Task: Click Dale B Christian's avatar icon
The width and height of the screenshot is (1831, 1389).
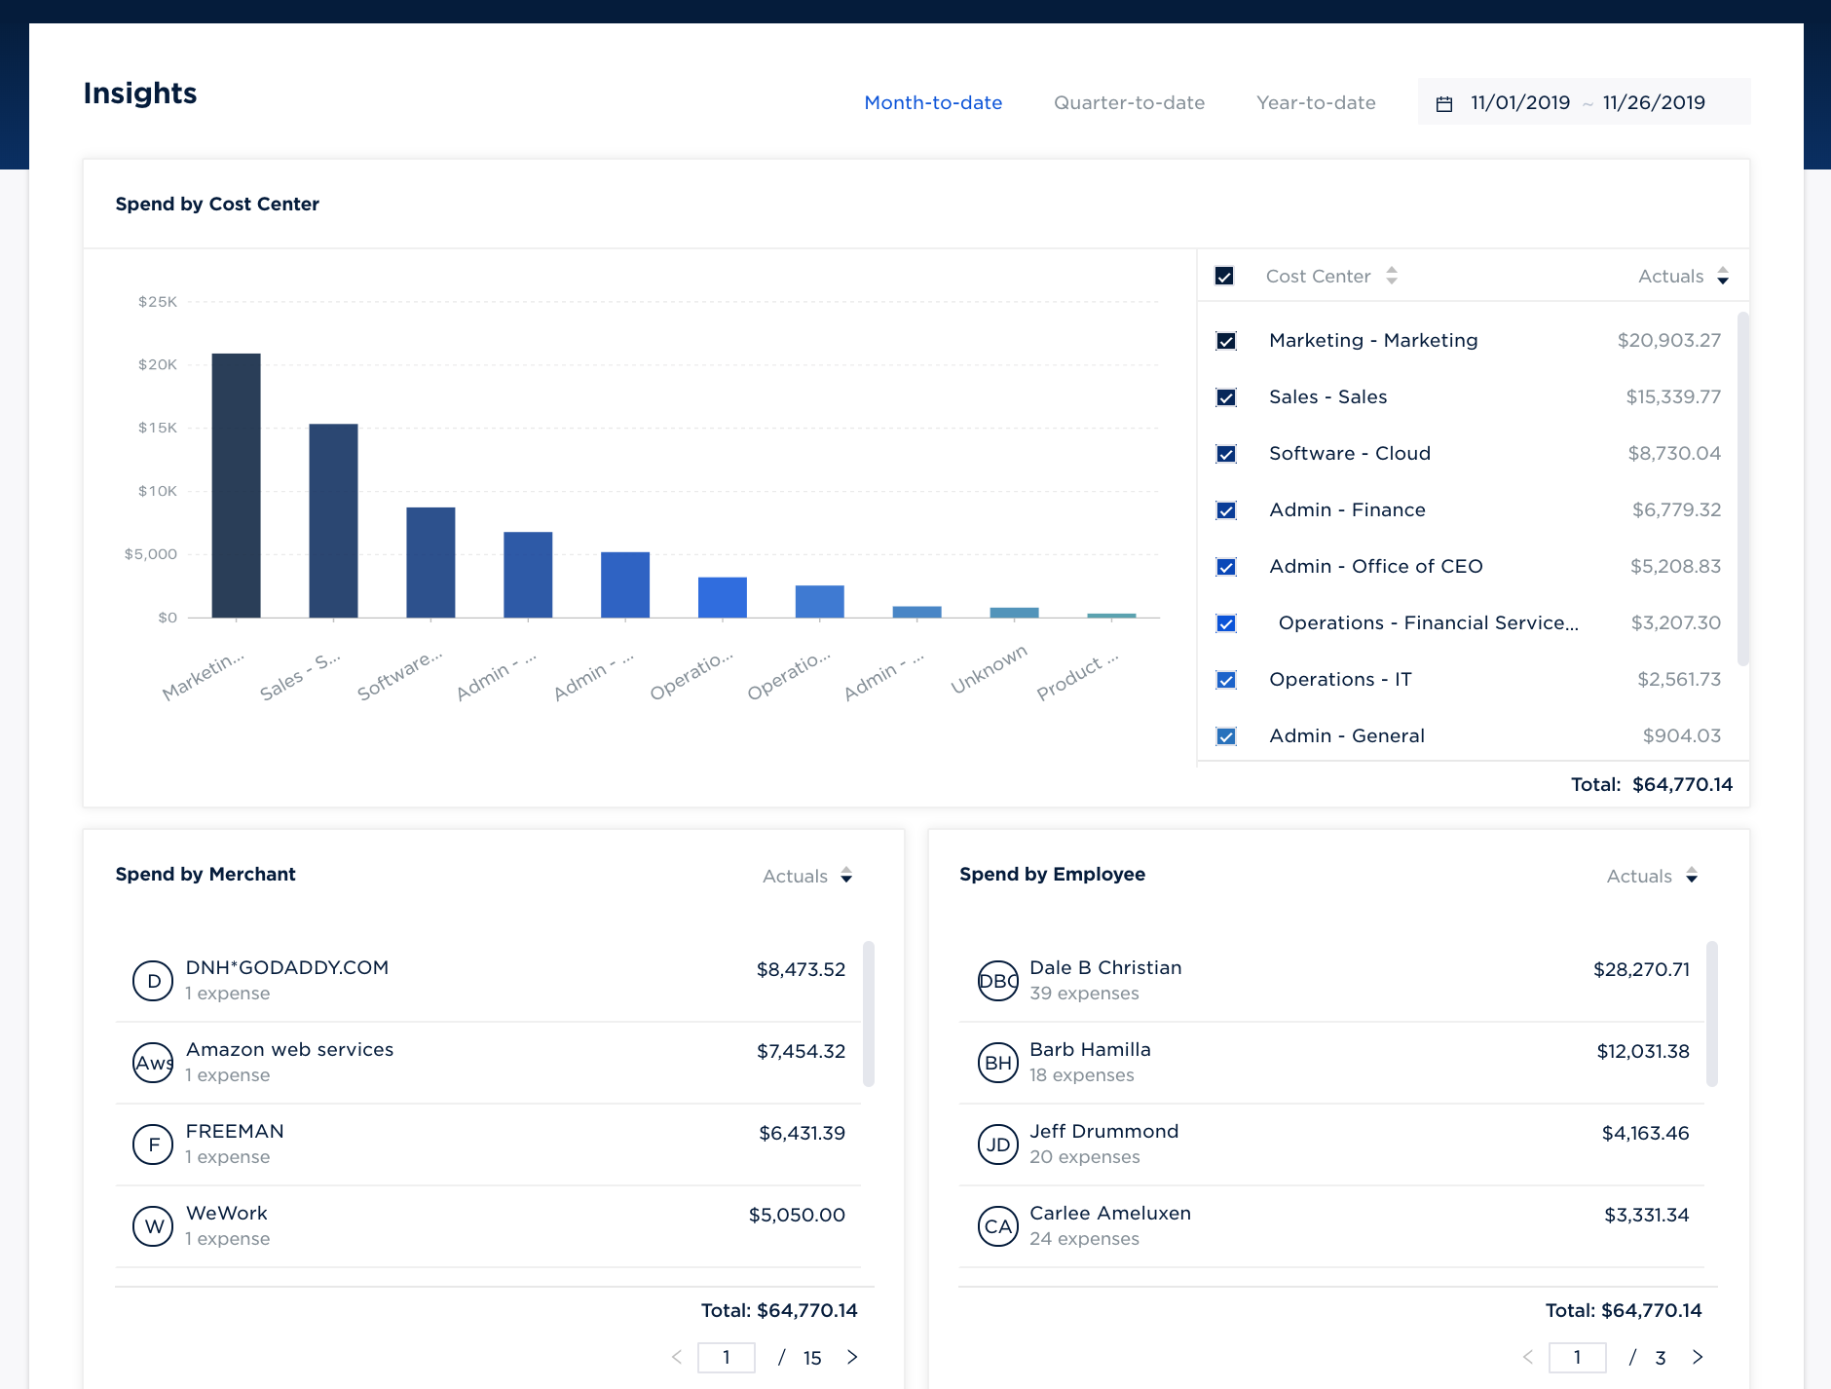Action: click(x=997, y=981)
